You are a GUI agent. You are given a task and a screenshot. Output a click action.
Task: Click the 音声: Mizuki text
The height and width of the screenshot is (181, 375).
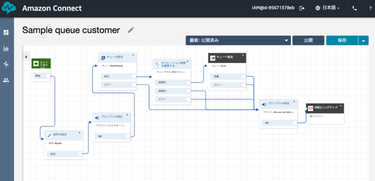pos(55,143)
